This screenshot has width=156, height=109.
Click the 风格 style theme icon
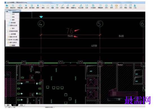click(130, 6)
